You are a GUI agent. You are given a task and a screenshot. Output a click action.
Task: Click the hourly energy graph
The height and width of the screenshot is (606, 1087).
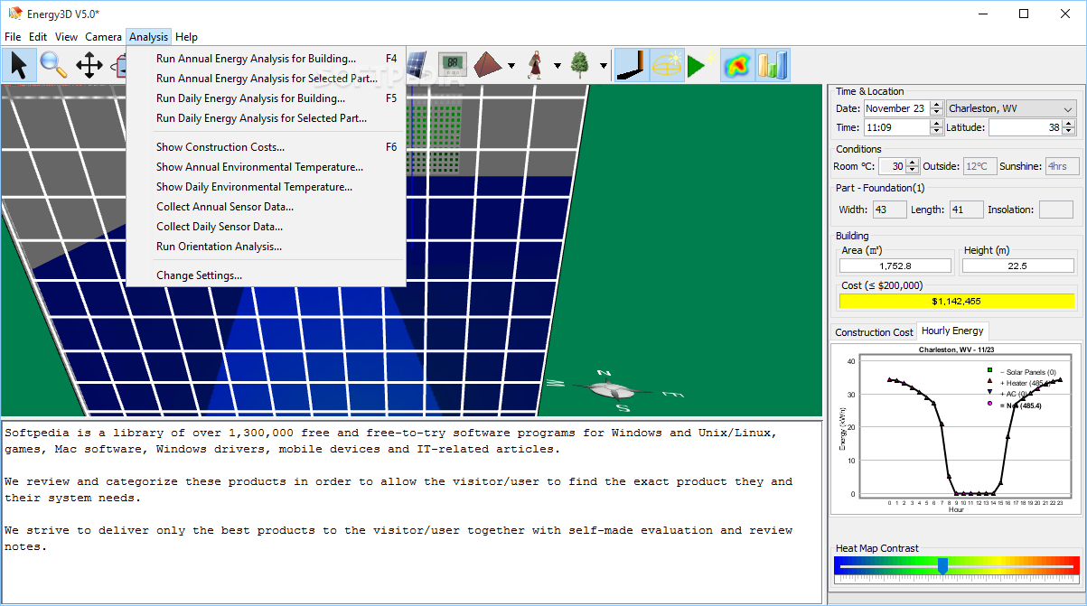[957, 429]
